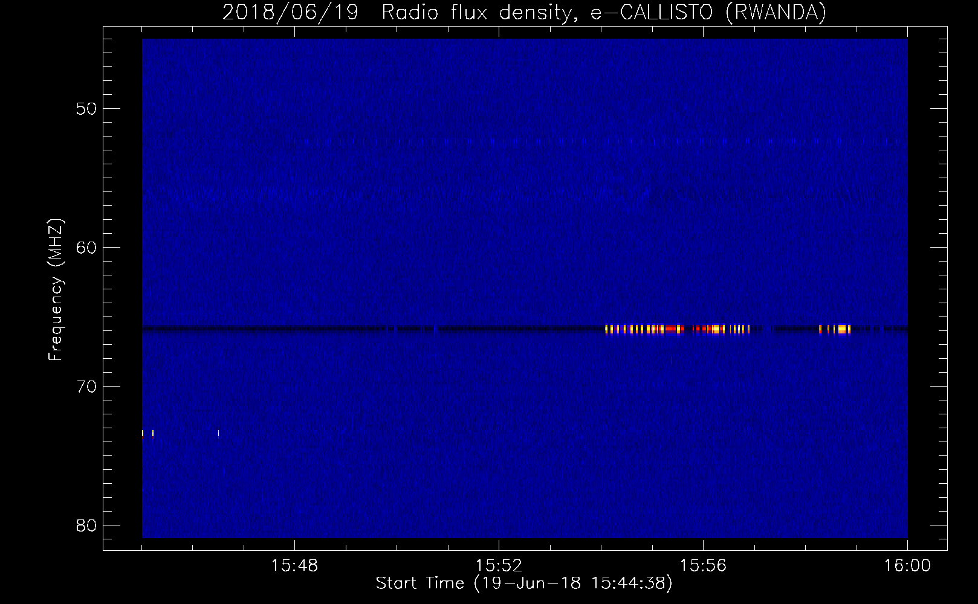
Task: Click the small spike near 73 MHz at plot start
Action: click(143, 433)
